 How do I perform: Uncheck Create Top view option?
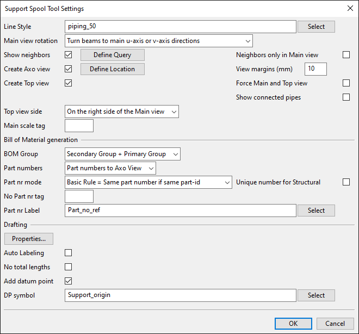point(69,83)
